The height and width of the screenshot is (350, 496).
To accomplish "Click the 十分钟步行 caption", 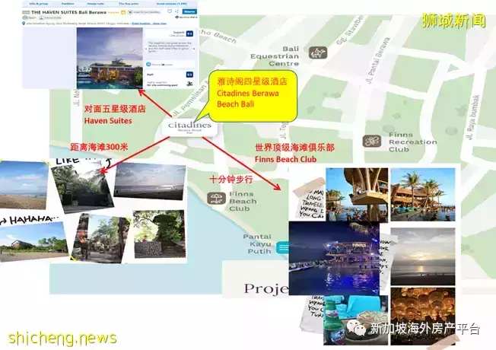I will (x=231, y=180).
